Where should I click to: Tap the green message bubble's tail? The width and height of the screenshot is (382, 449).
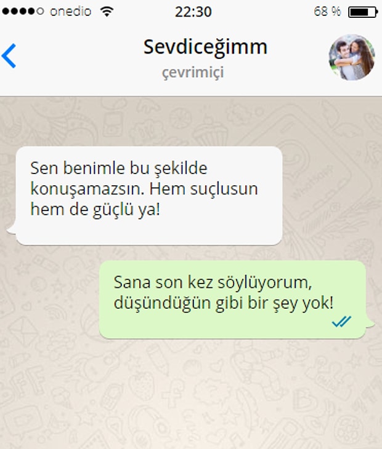coord(370,323)
